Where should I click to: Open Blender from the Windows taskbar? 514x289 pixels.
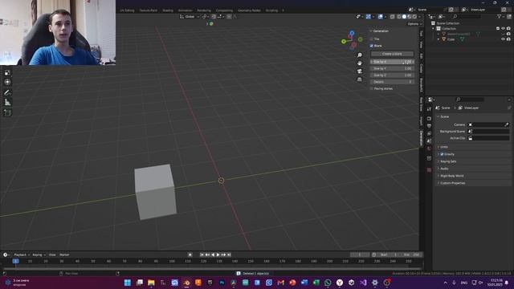tap(186, 283)
